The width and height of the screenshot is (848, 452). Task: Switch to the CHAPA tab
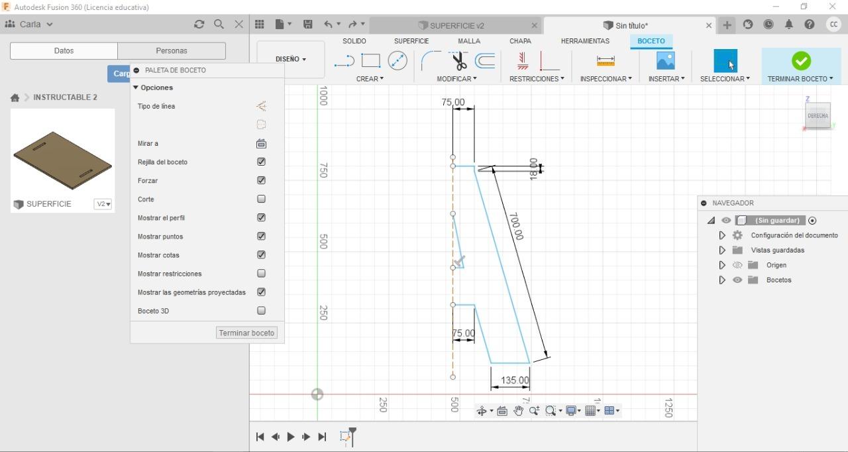520,41
